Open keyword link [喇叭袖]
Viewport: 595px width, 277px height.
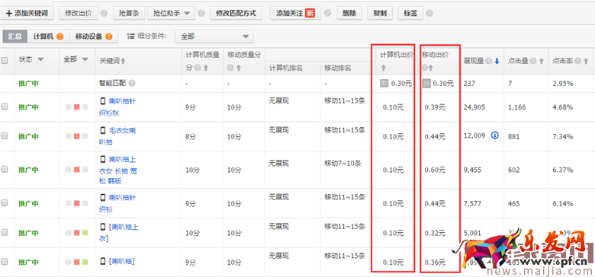tap(122, 261)
